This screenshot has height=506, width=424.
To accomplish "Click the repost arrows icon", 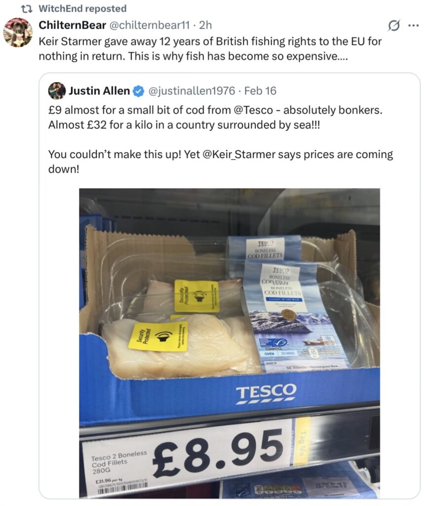I will pos(27,9).
